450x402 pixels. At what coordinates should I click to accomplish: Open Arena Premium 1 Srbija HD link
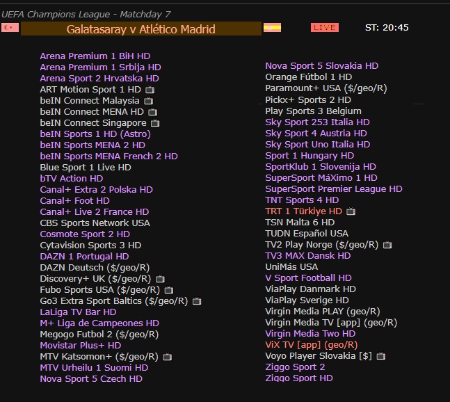(100, 67)
